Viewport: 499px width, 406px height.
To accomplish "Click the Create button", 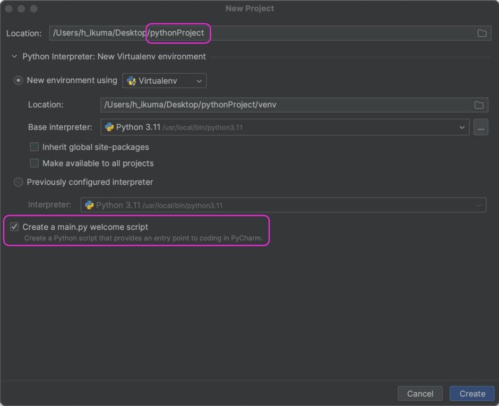I will click(x=472, y=393).
